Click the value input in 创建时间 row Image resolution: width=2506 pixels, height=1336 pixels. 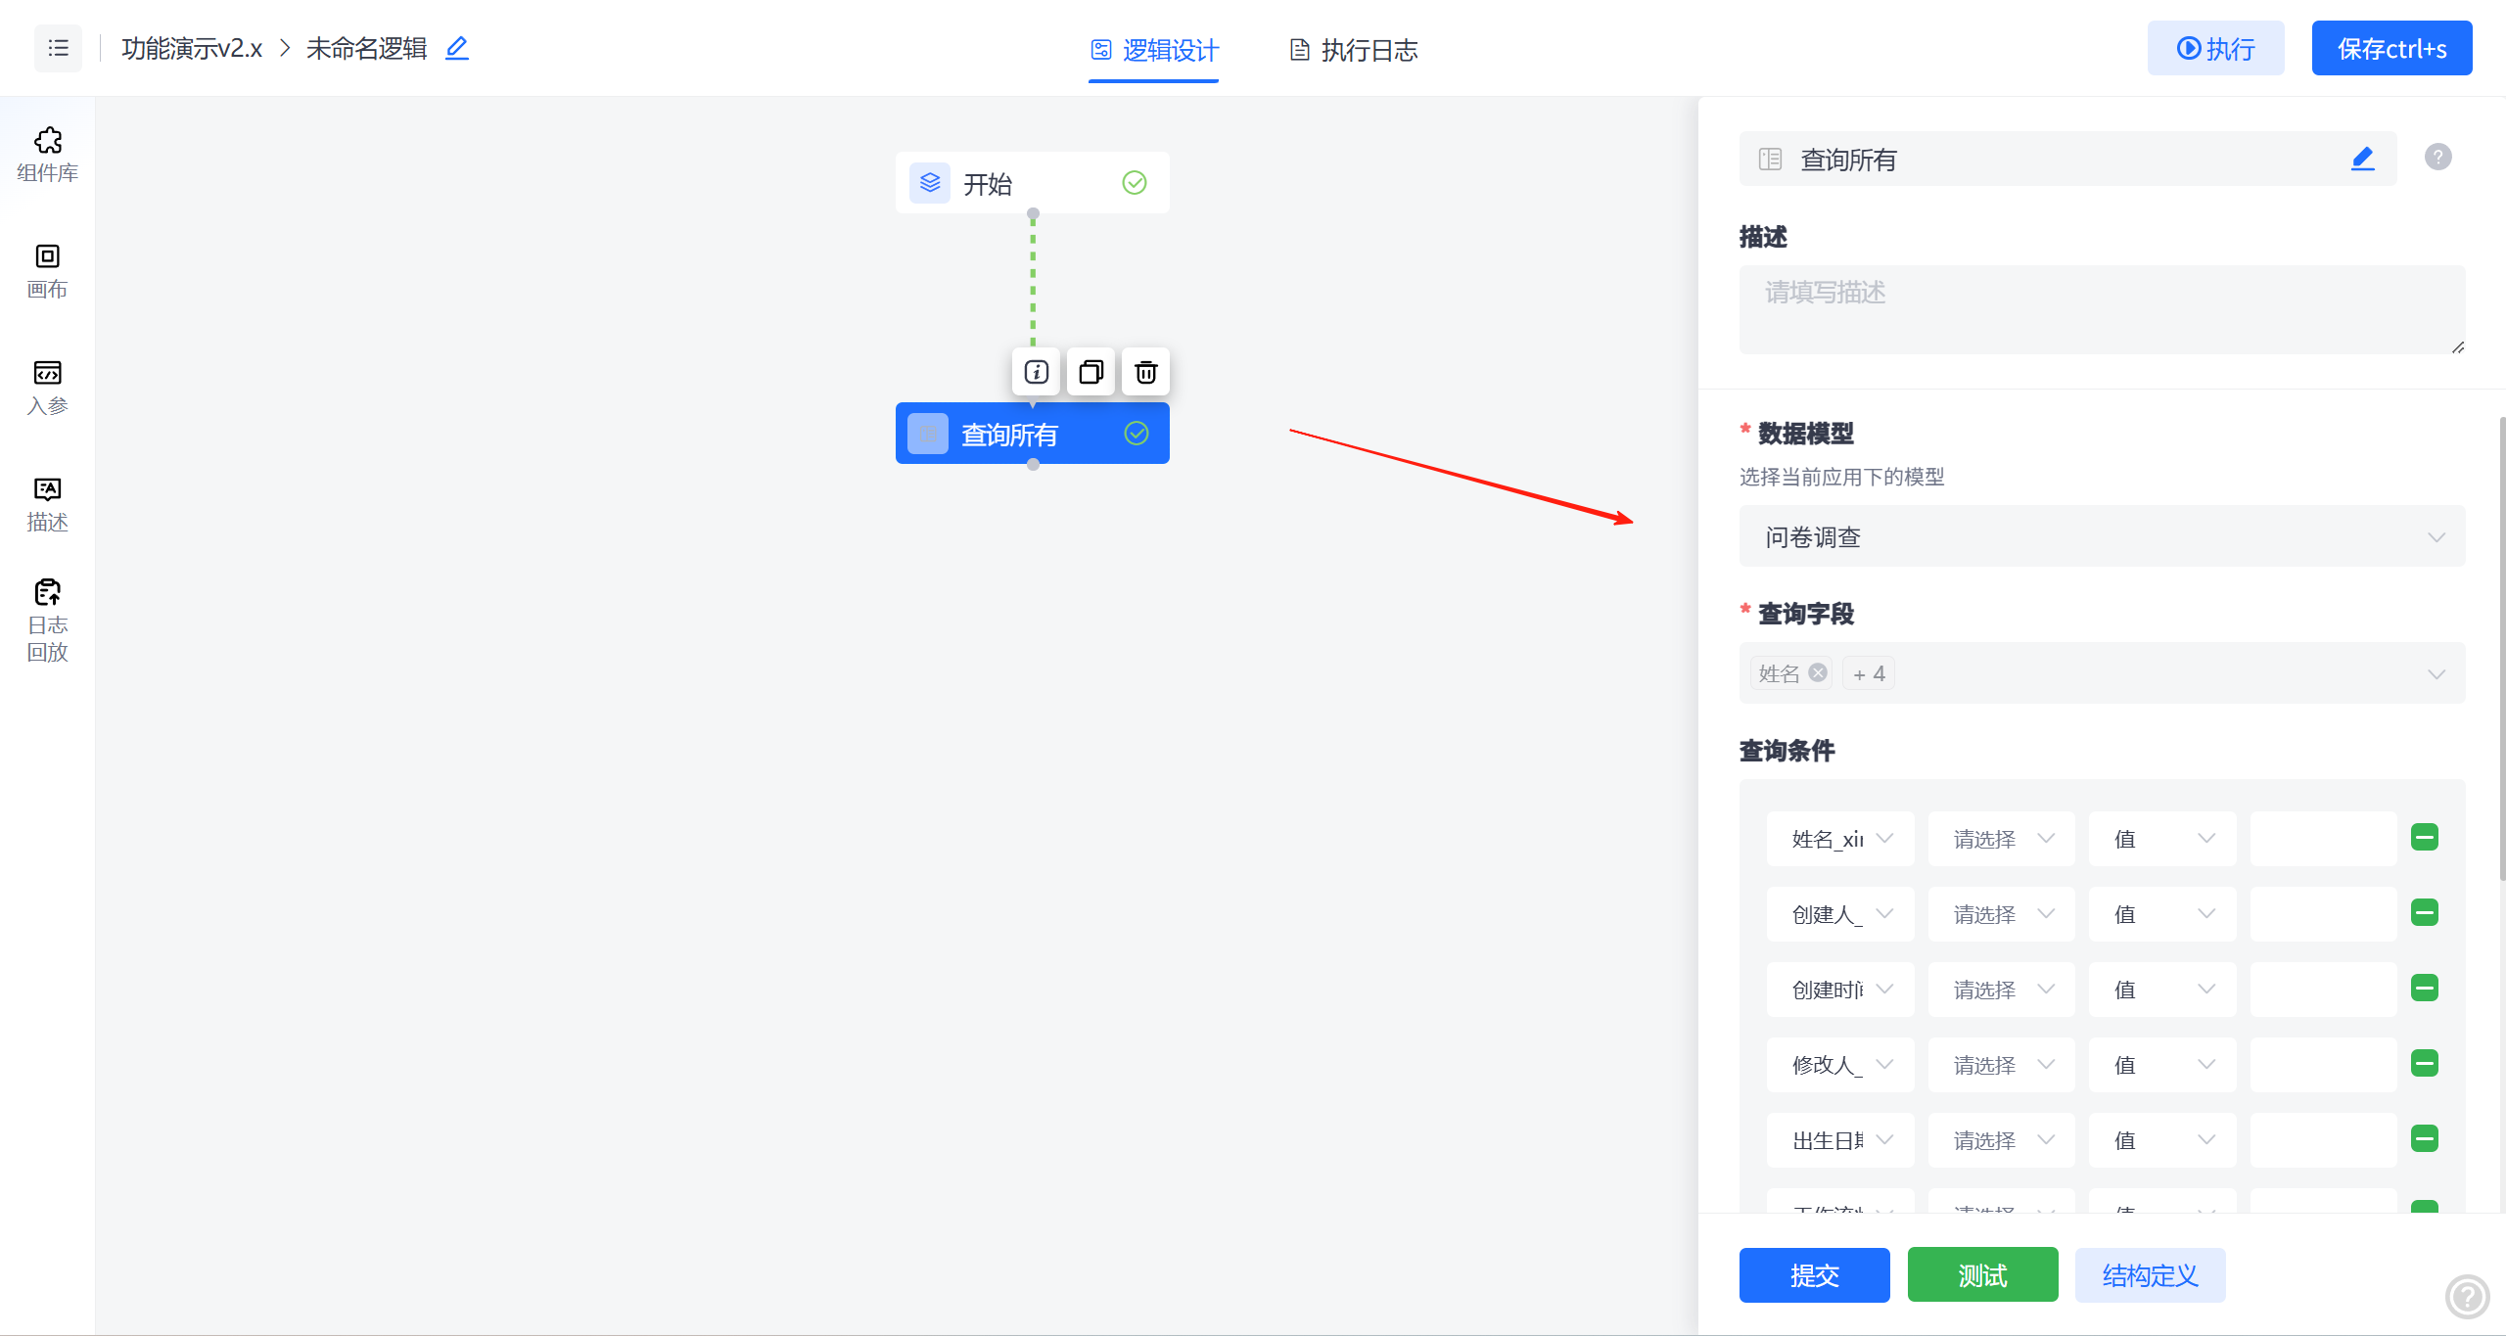pyautogui.click(x=2323, y=990)
